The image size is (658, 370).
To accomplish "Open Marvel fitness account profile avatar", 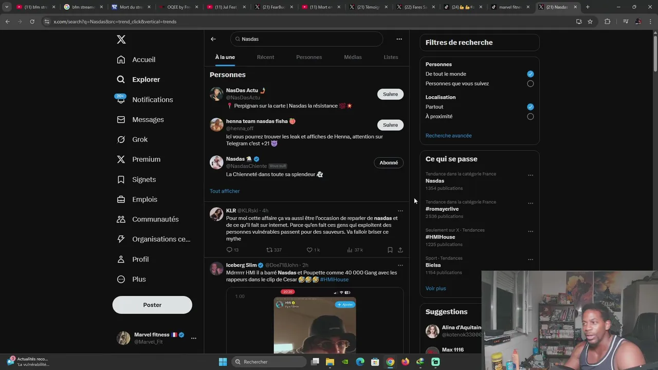I will pyautogui.click(x=123, y=338).
